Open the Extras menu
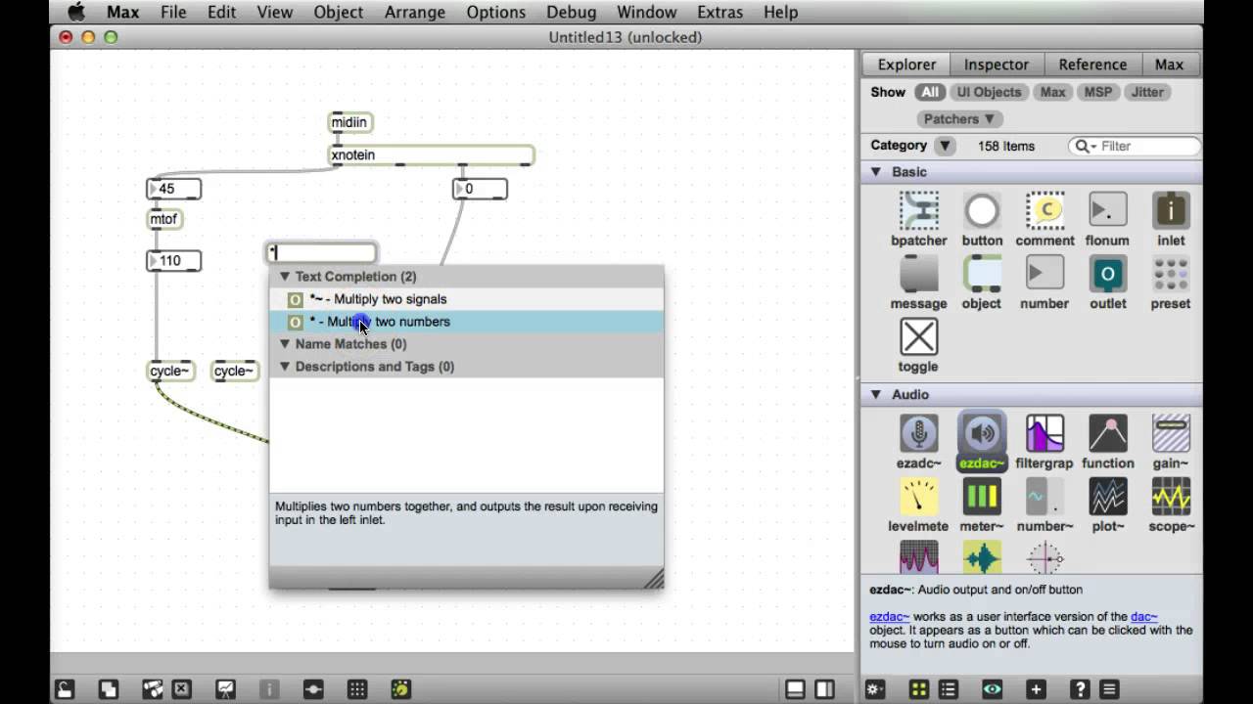The width and height of the screenshot is (1253, 704). pyautogui.click(x=719, y=12)
